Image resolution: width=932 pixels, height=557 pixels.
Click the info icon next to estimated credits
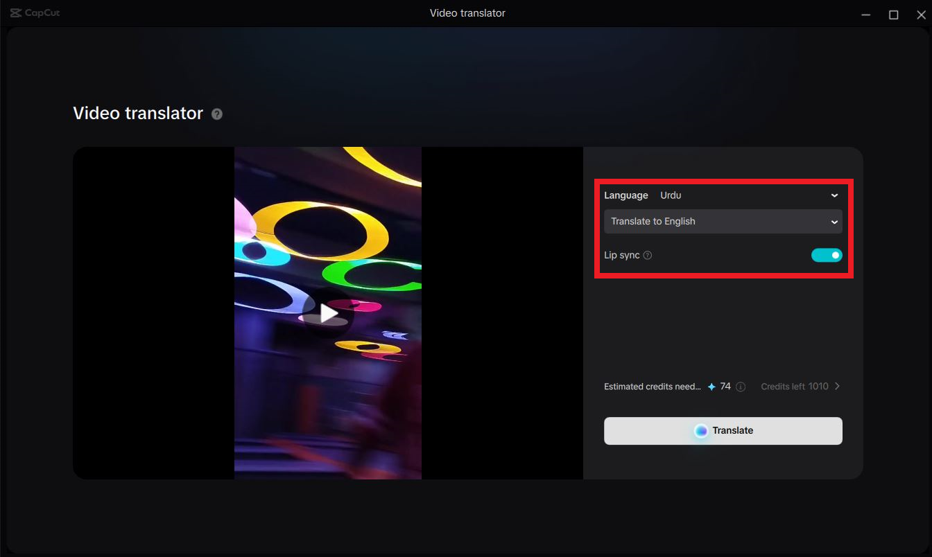[x=740, y=387]
